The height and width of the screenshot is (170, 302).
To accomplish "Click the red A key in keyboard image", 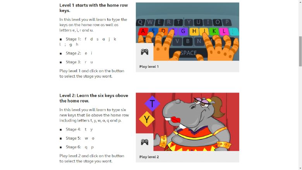I will pyautogui.click(x=143, y=31).
